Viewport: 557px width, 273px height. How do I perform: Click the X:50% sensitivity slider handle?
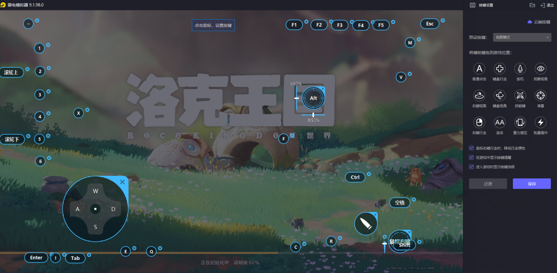pos(313,115)
